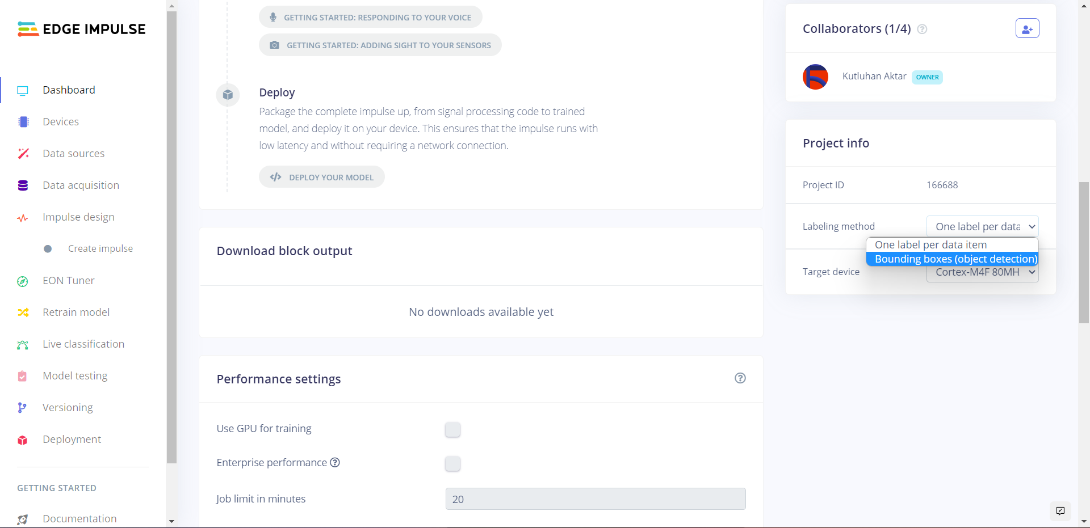
Task: Click Getting Started: Responding to Your Voice
Action: pyautogui.click(x=371, y=17)
